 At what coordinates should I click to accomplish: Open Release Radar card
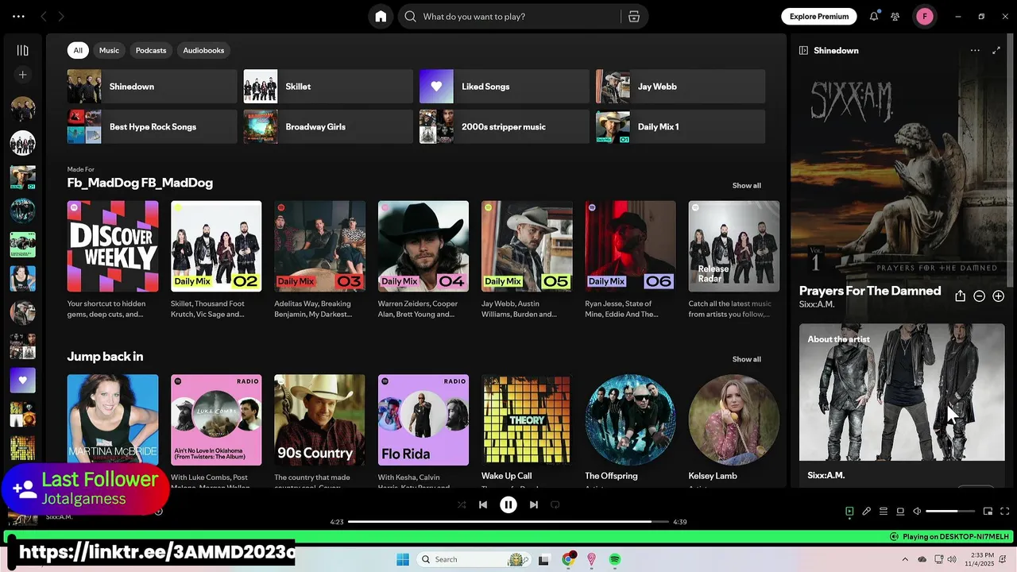pos(733,260)
